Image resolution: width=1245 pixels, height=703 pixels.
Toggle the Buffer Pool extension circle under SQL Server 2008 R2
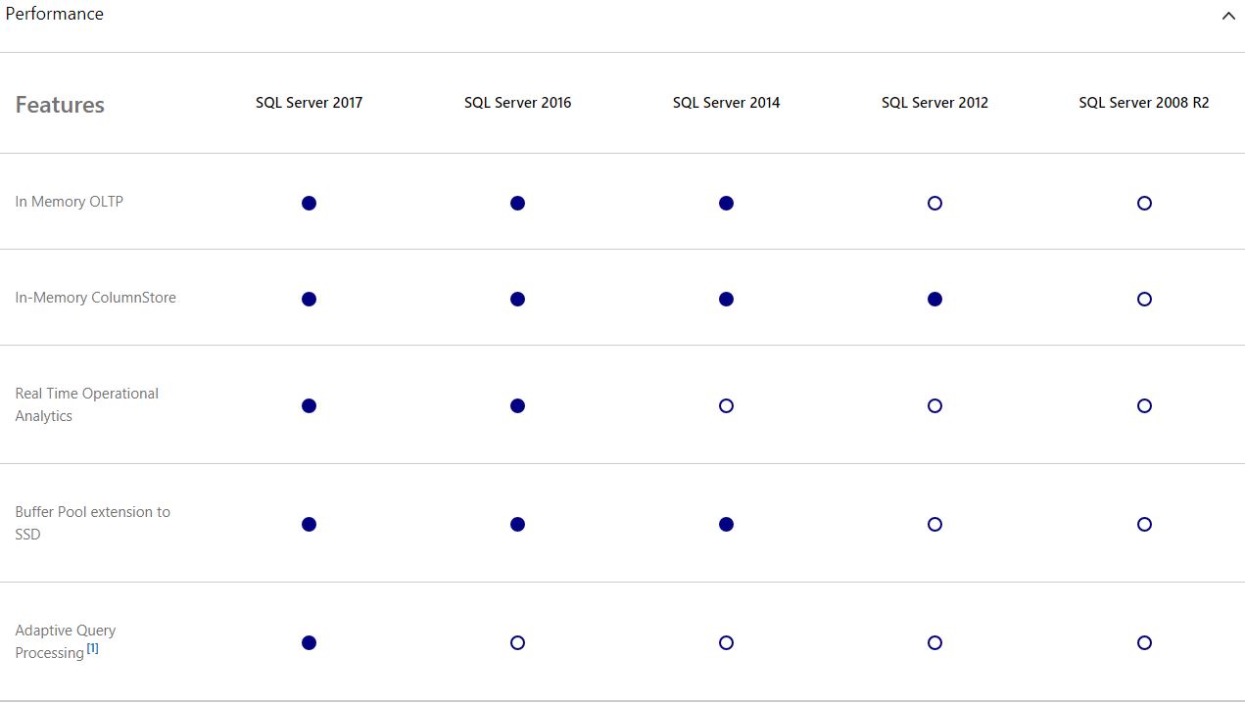coord(1144,524)
